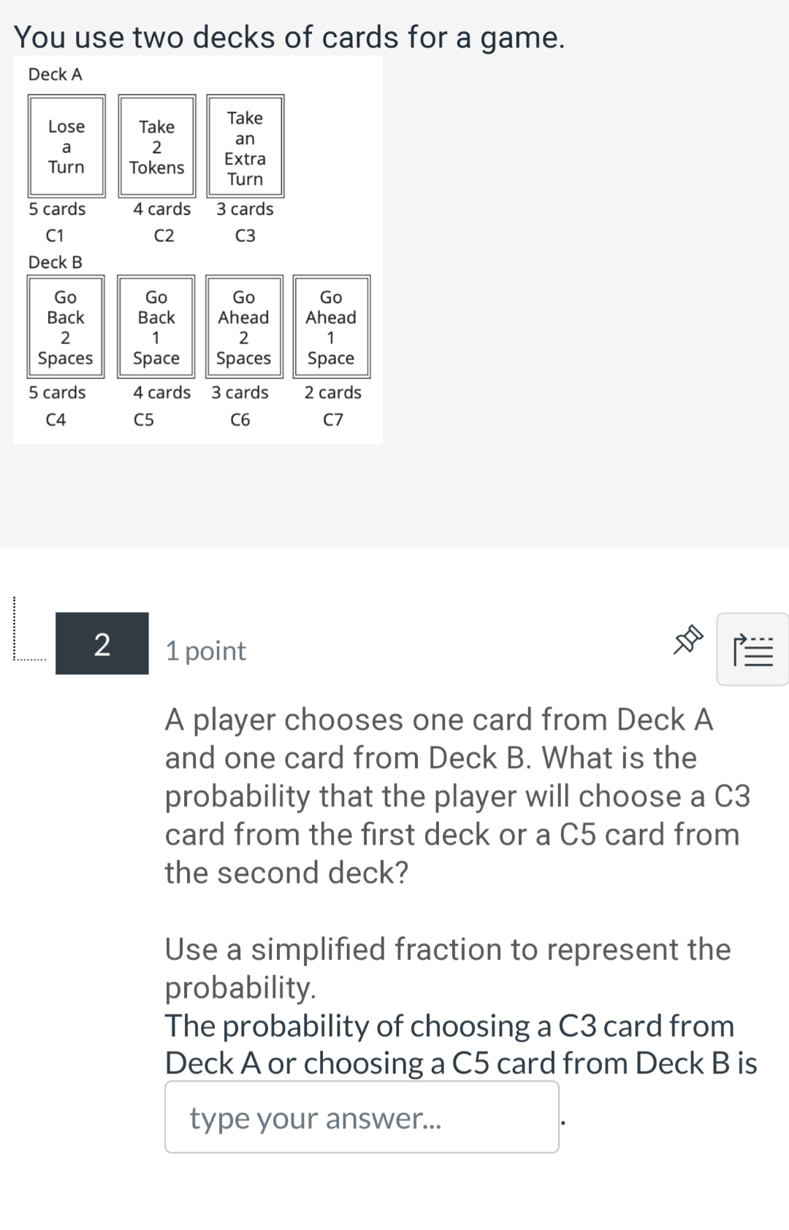Select the C7 'Go Ahead 1 Space' card

click(332, 326)
